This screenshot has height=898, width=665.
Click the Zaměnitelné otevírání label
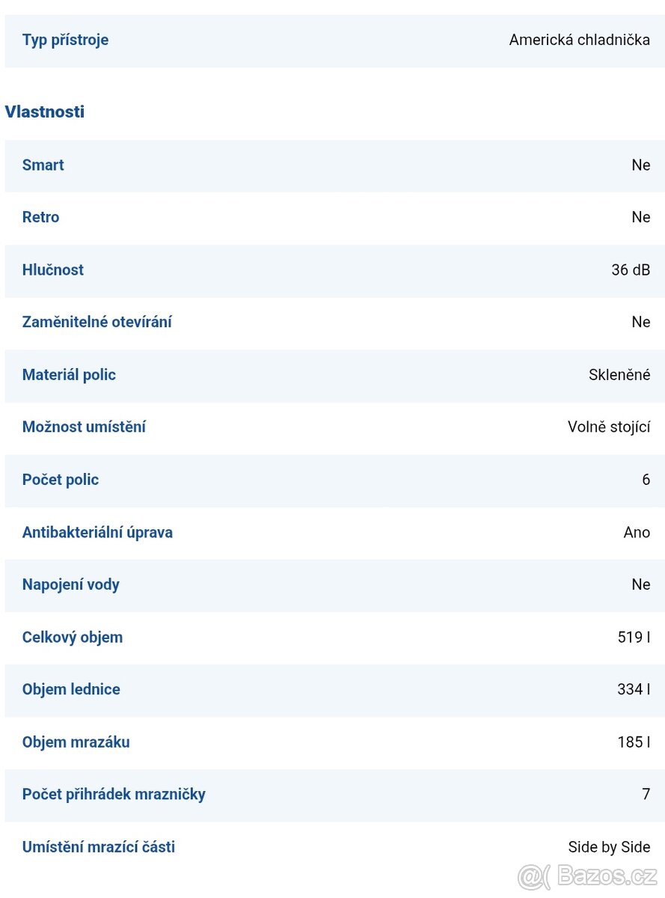97,323
